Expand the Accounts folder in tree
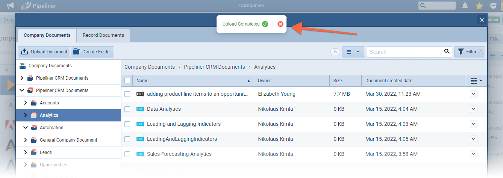 click(26, 103)
